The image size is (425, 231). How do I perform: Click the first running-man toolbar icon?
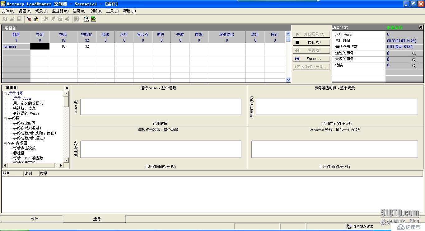pyautogui.click(x=46, y=19)
